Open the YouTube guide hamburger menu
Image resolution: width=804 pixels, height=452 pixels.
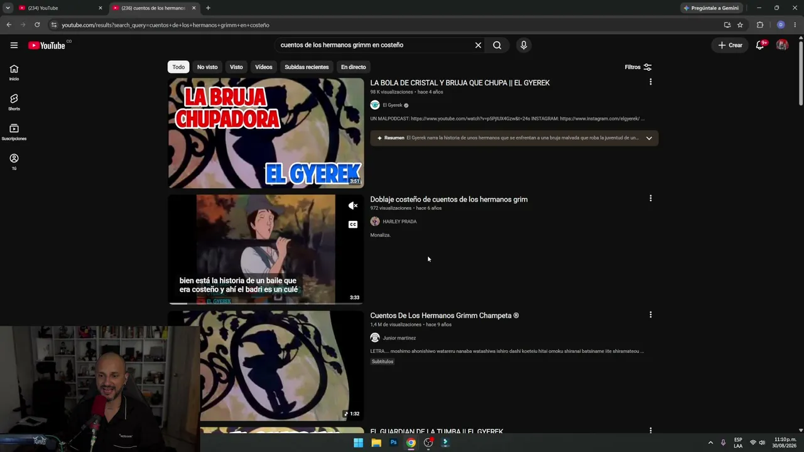click(14, 45)
